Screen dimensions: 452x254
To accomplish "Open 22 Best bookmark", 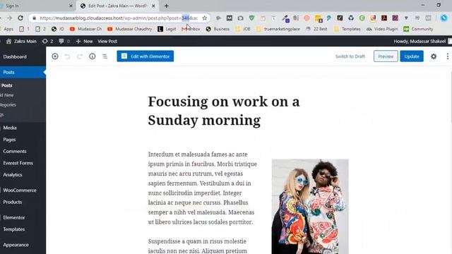I will coord(316,29).
